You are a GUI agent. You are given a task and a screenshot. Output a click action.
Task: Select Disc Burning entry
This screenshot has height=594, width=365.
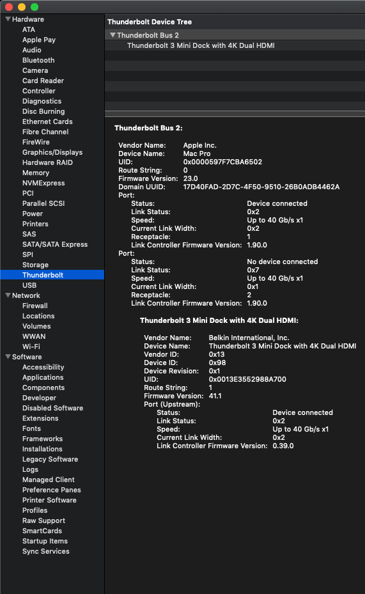tap(43, 111)
